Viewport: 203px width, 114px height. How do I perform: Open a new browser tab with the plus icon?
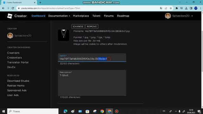pyautogui.click(x=40, y=3)
